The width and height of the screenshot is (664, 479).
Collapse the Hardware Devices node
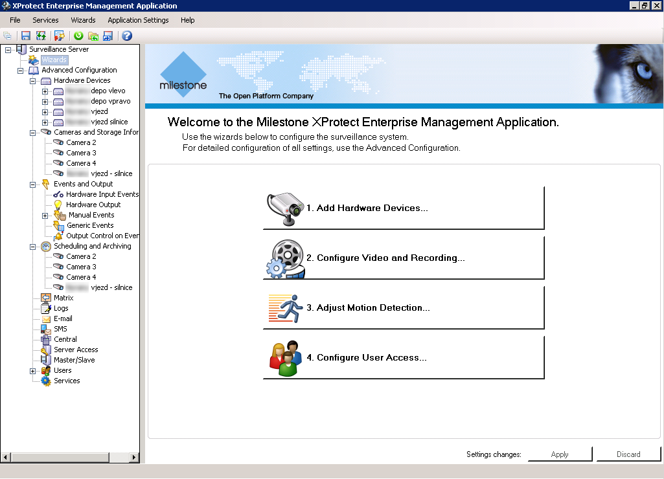pyautogui.click(x=32, y=81)
